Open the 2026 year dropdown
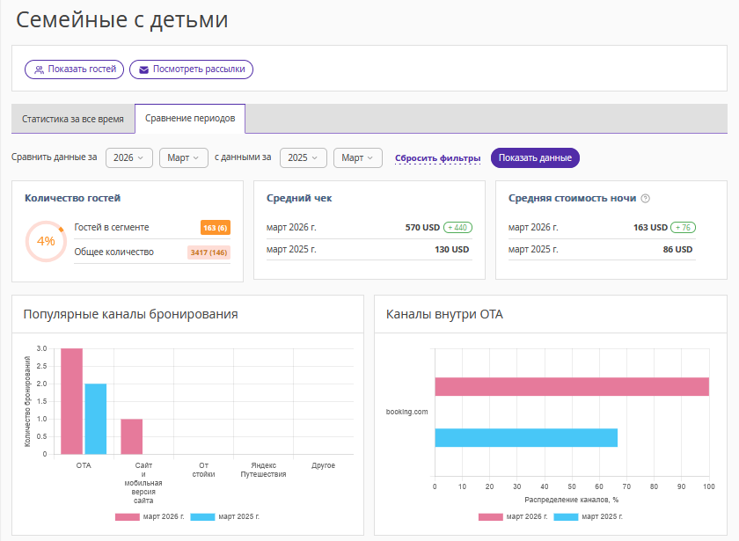The image size is (739, 541). pos(130,158)
